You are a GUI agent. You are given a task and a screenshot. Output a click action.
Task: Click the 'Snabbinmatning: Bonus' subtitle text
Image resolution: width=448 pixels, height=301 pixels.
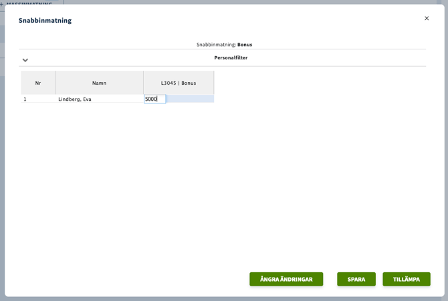pos(224,45)
